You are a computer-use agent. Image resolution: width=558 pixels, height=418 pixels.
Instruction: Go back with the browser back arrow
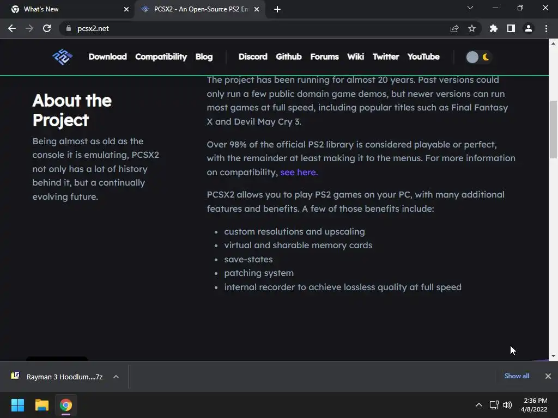coord(12,28)
